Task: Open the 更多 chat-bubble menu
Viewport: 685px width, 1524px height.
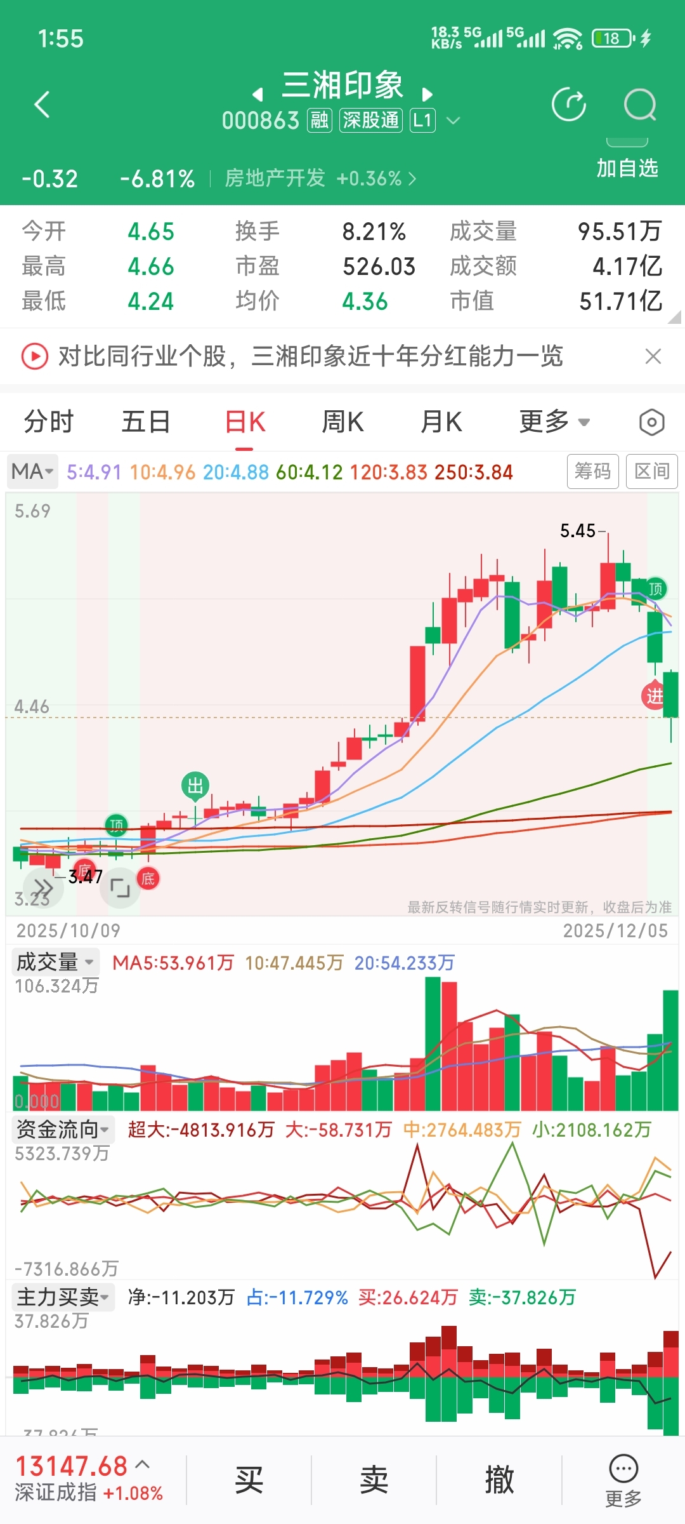Action: (x=623, y=1481)
